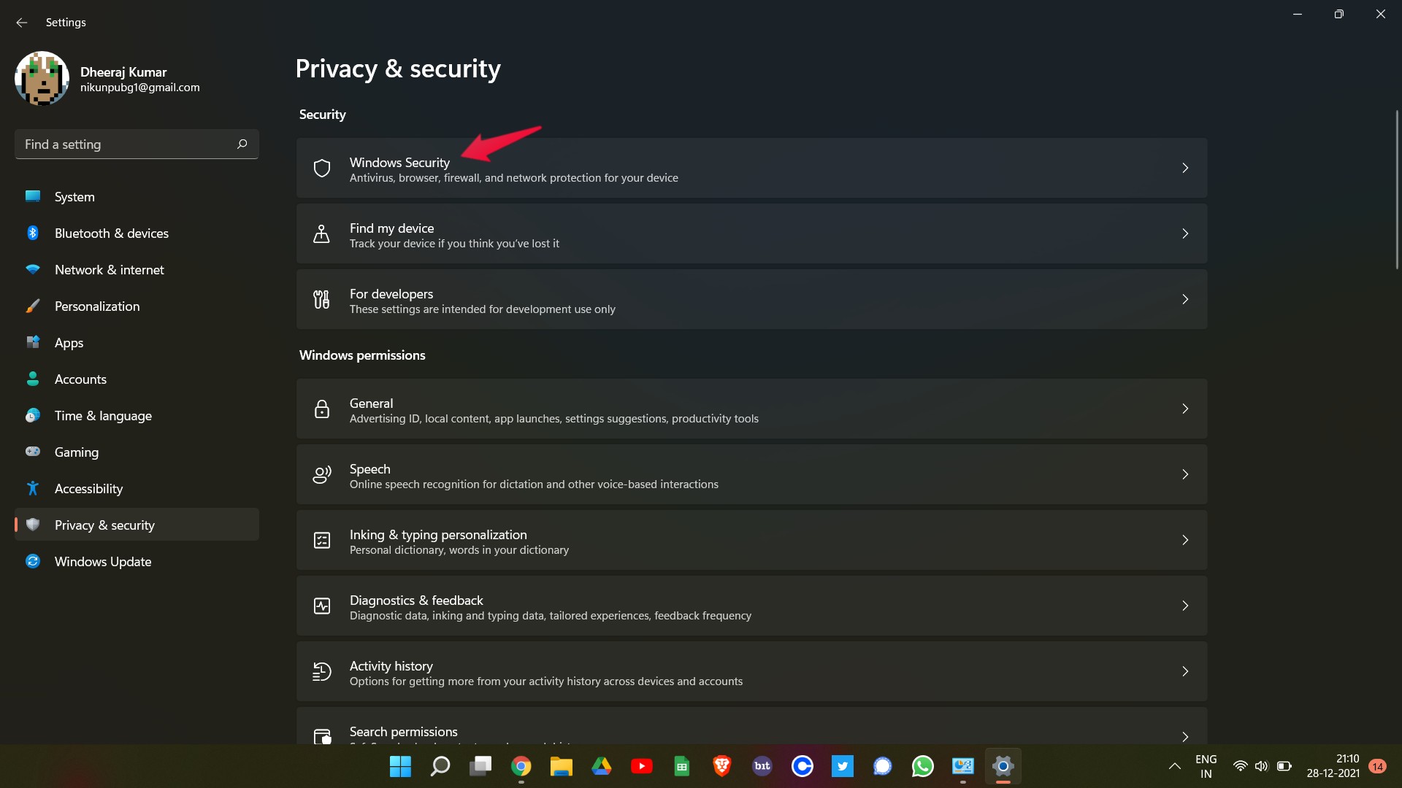Click the Diagnostics & feedback icon
1402x788 pixels.
[x=322, y=606]
